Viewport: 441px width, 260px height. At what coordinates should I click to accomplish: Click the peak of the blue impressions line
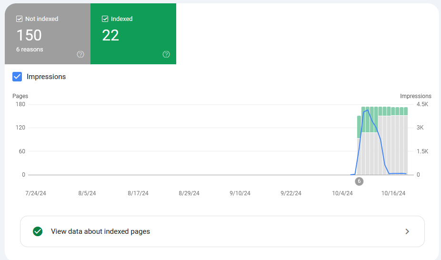(x=368, y=110)
